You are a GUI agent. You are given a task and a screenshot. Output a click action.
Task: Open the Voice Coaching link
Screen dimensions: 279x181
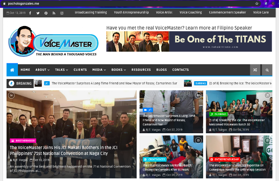tap(191, 13)
